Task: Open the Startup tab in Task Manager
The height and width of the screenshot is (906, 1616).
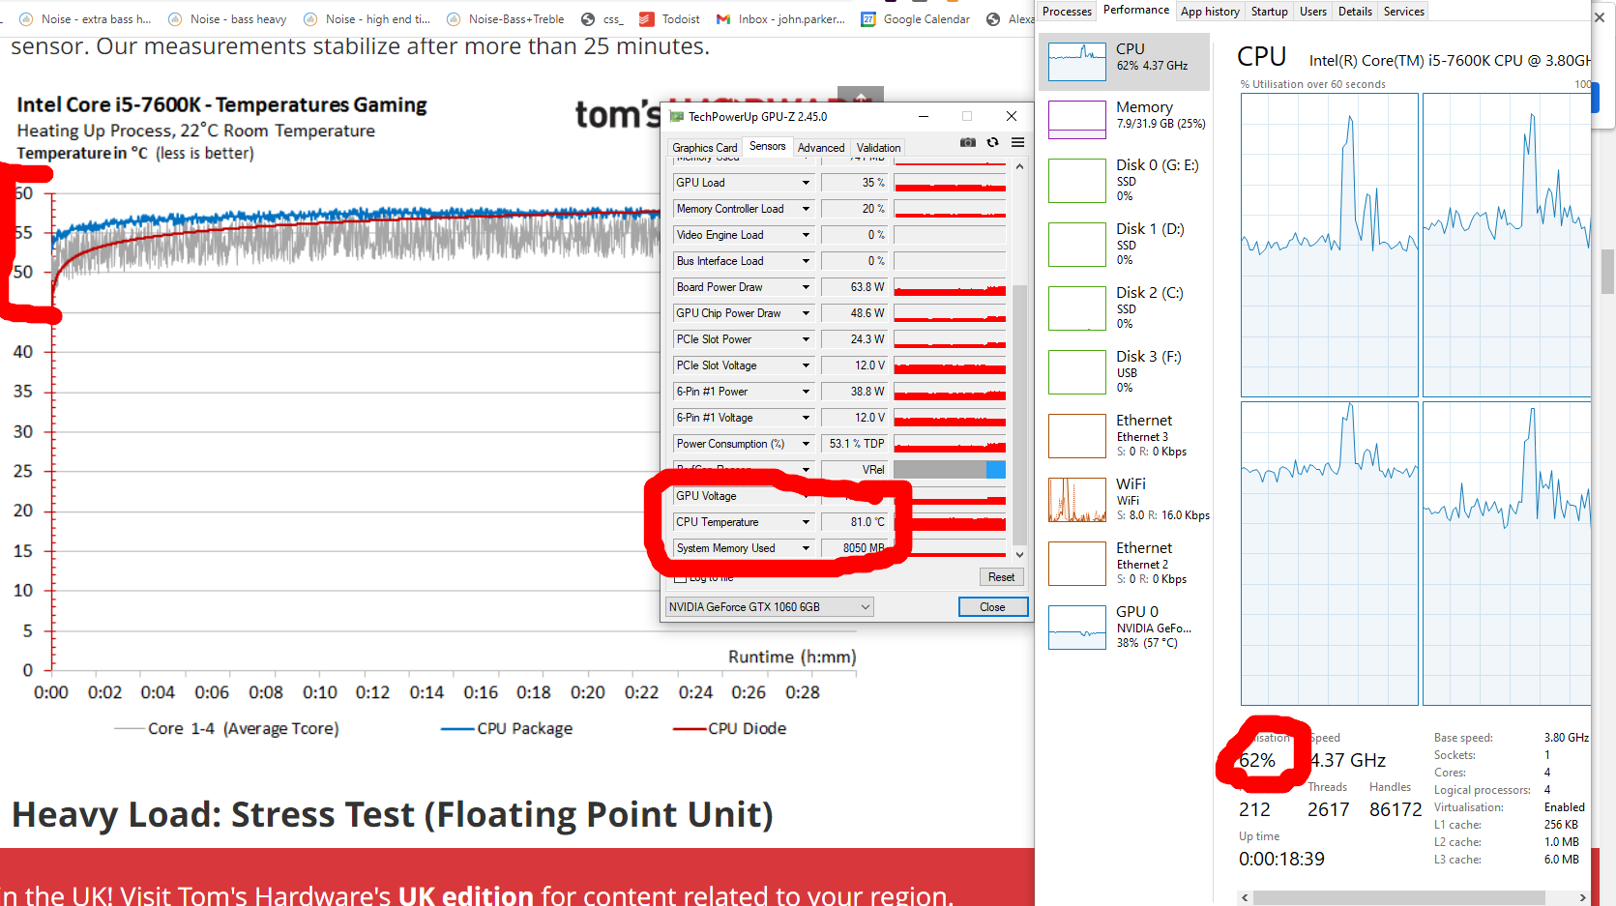Action: click(1269, 12)
